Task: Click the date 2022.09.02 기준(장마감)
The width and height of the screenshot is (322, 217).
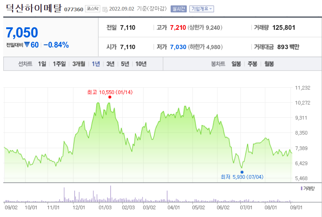Action: [x=138, y=9]
